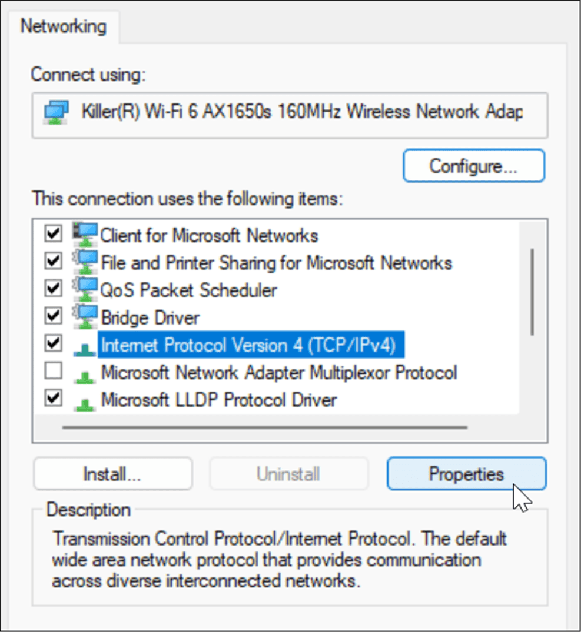Viewport: 581px width, 632px height.
Task: Switch to the Networking tab
Action: pyautogui.click(x=64, y=26)
